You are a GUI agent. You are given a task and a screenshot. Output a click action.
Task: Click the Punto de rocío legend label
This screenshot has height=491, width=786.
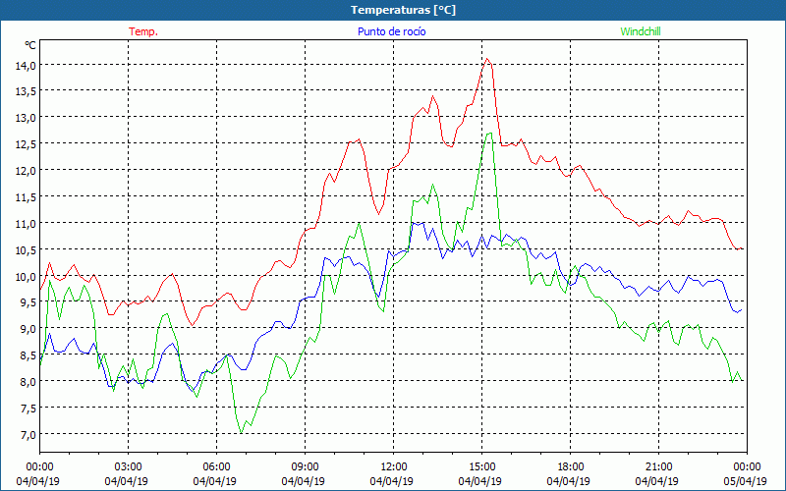(391, 31)
